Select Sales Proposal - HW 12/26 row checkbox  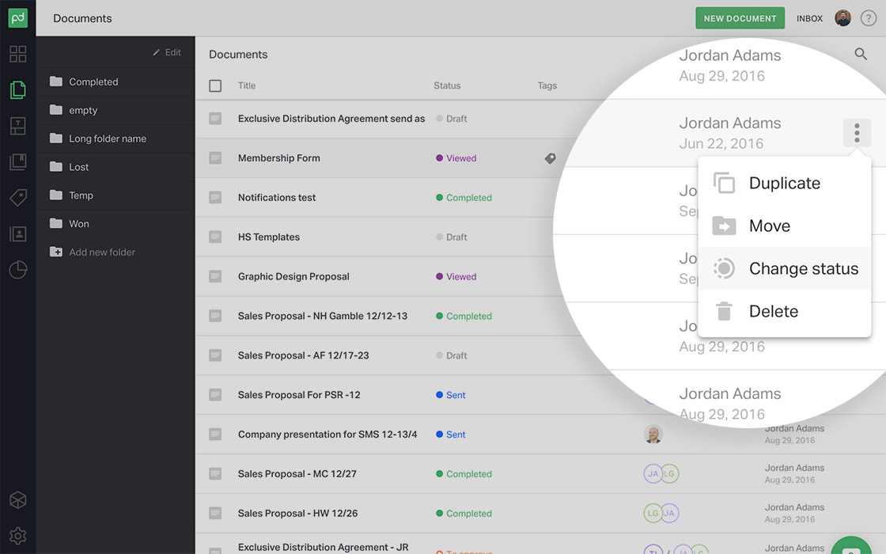[x=215, y=514]
